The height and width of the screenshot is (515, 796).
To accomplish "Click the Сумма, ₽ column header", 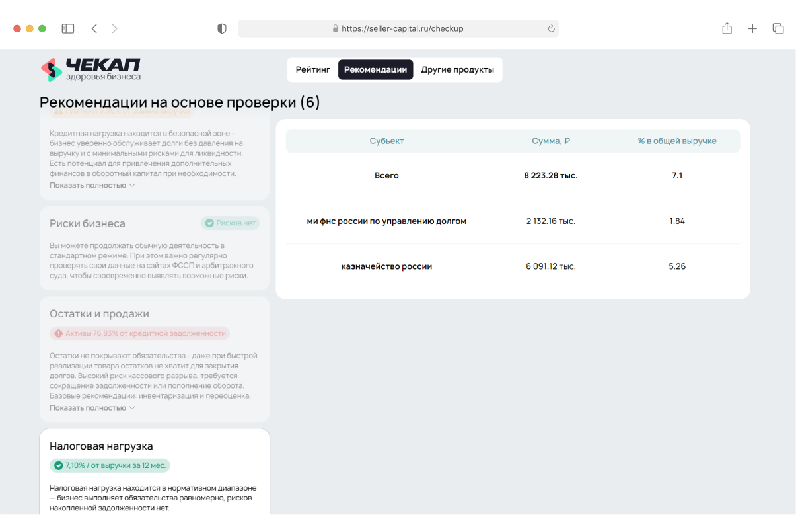I will tap(550, 141).
